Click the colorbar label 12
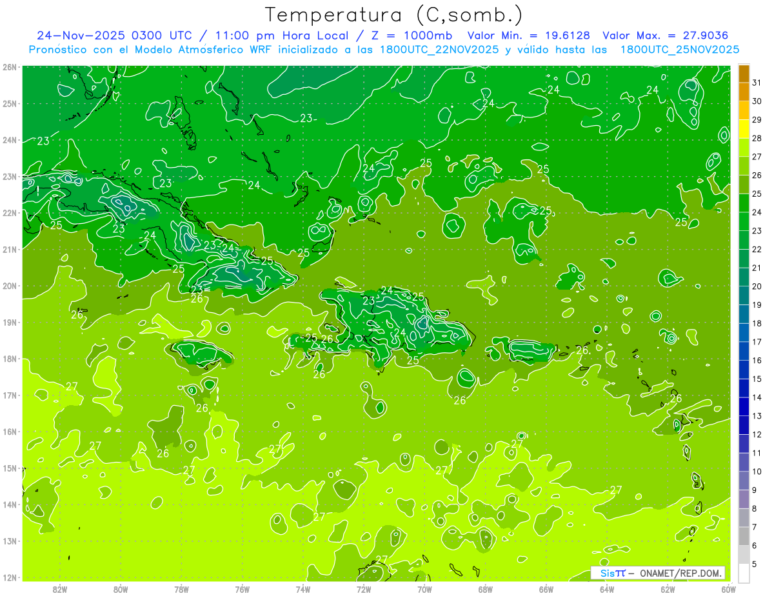 (x=757, y=434)
